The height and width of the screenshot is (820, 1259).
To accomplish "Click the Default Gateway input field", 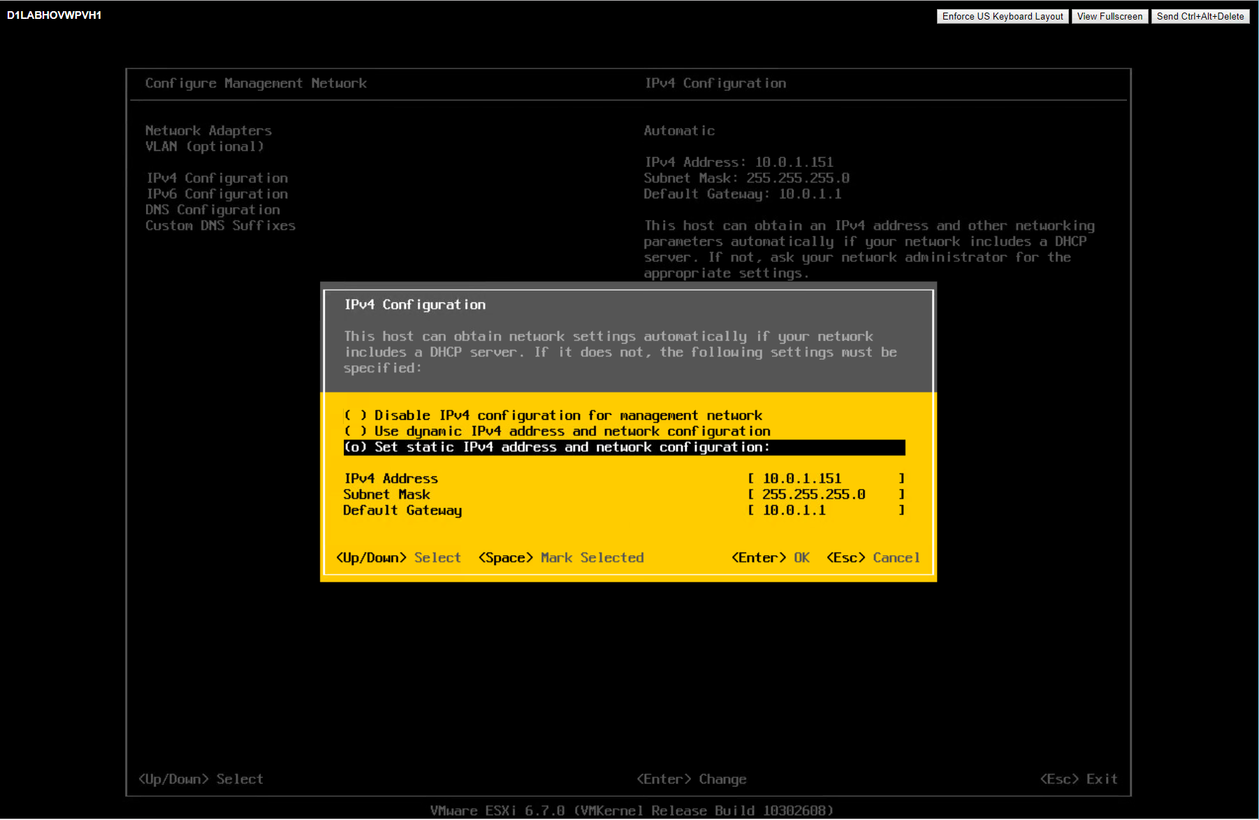I will [825, 511].
